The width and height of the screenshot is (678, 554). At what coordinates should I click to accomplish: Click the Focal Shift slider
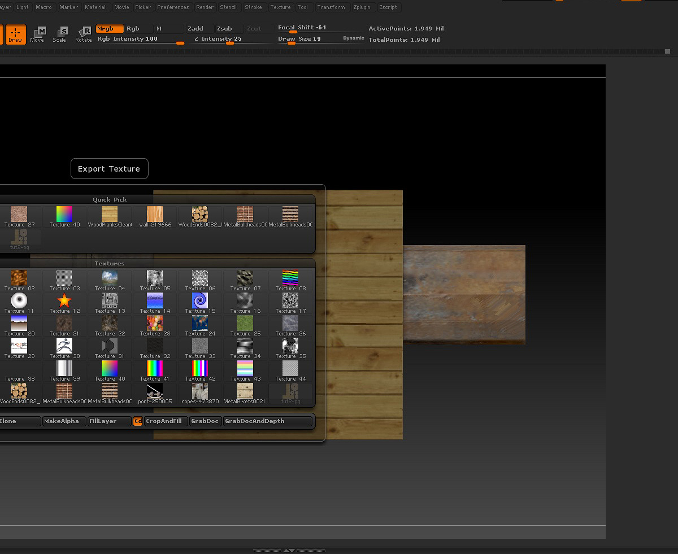pyautogui.click(x=321, y=28)
